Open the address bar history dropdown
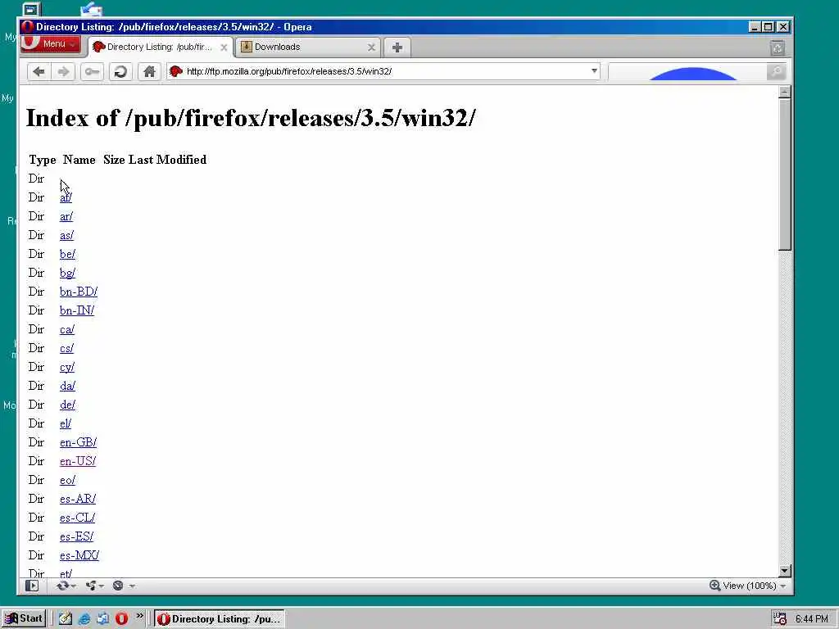The height and width of the screenshot is (629, 839). click(594, 71)
